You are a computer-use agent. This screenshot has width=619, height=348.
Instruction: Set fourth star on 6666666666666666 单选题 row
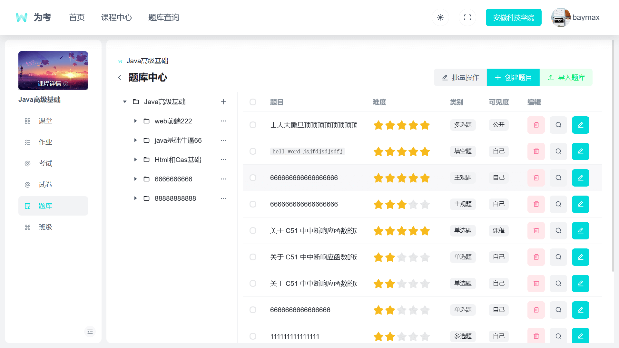coord(413,310)
